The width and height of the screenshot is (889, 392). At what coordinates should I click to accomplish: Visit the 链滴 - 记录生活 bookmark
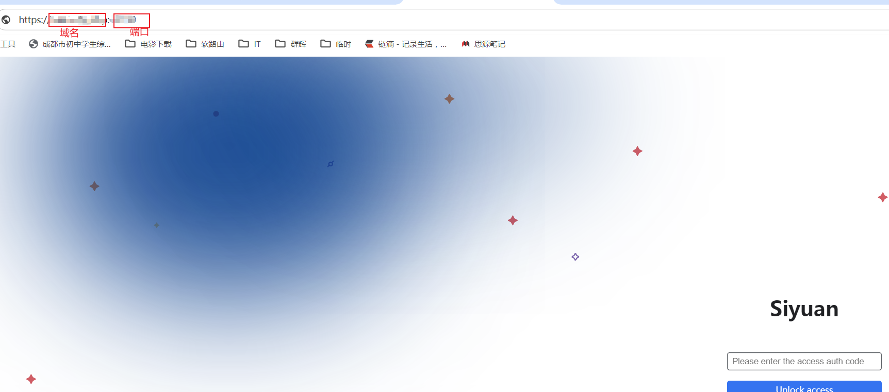(x=406, y=44)
